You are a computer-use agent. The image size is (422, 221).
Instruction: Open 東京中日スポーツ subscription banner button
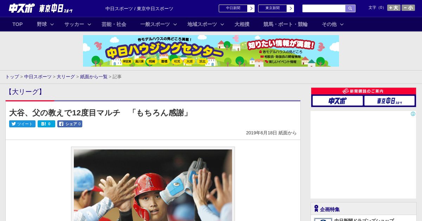(389, 101)
